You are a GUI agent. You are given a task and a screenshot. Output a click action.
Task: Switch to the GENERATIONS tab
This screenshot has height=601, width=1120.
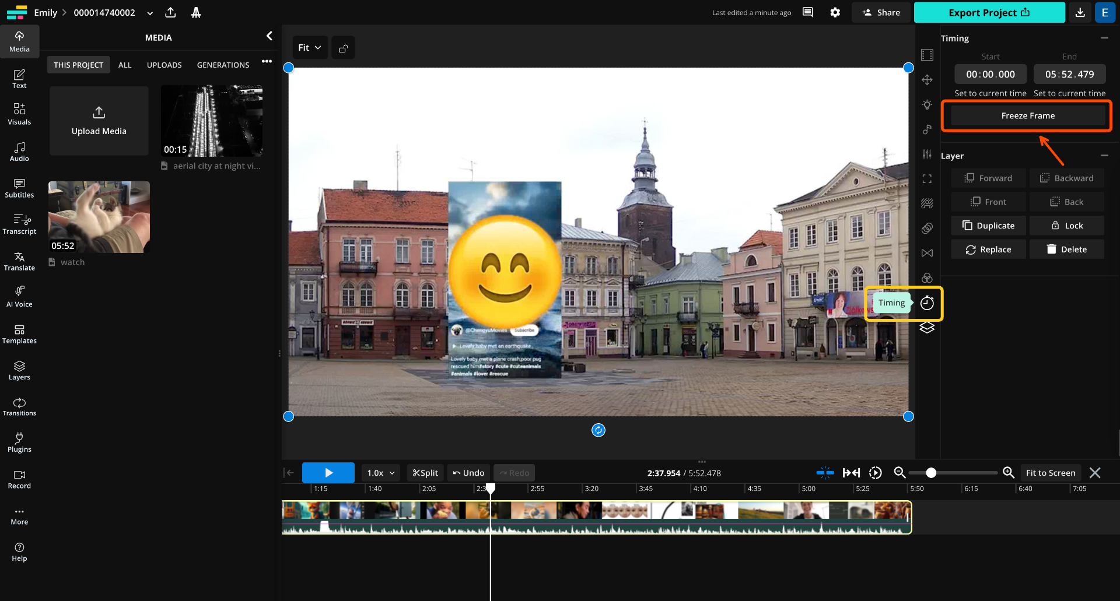tap(223, 65)
